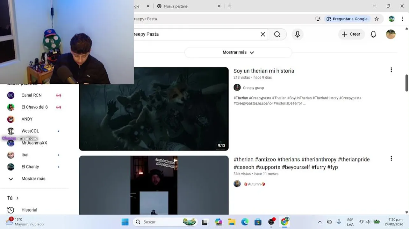Click the Ibai channel avatar

(x=11, y=155)
